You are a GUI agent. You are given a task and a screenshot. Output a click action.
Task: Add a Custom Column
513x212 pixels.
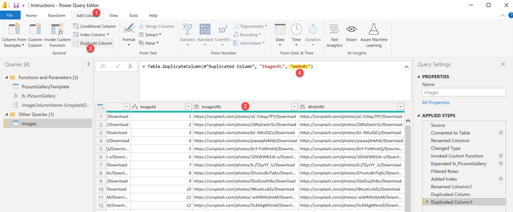click(35, 35)
